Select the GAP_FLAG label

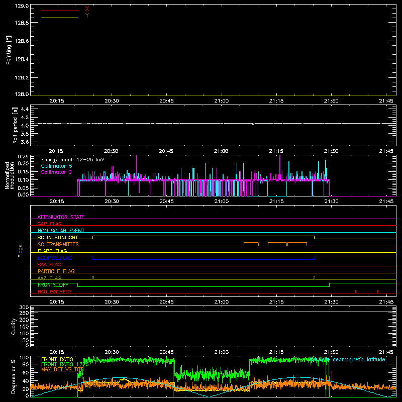49,224
